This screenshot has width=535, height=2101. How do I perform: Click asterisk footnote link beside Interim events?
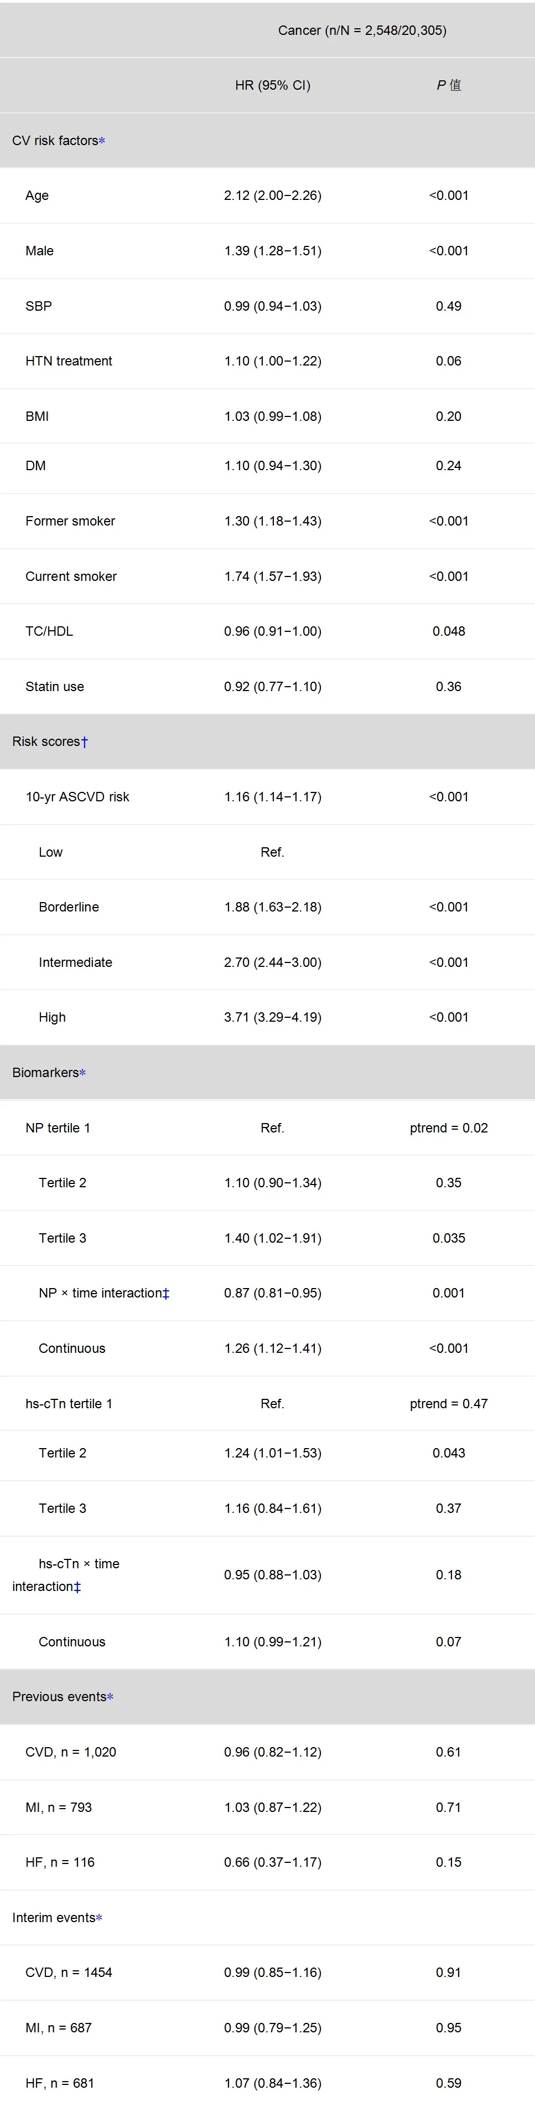(100, 1918)
